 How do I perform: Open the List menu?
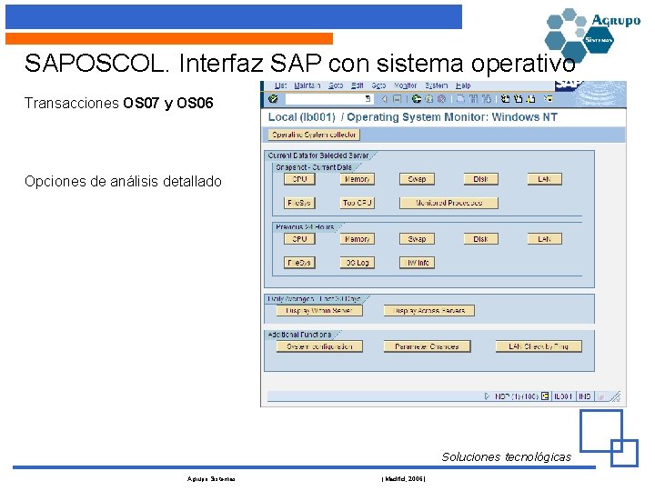click(x=280, y=85)
